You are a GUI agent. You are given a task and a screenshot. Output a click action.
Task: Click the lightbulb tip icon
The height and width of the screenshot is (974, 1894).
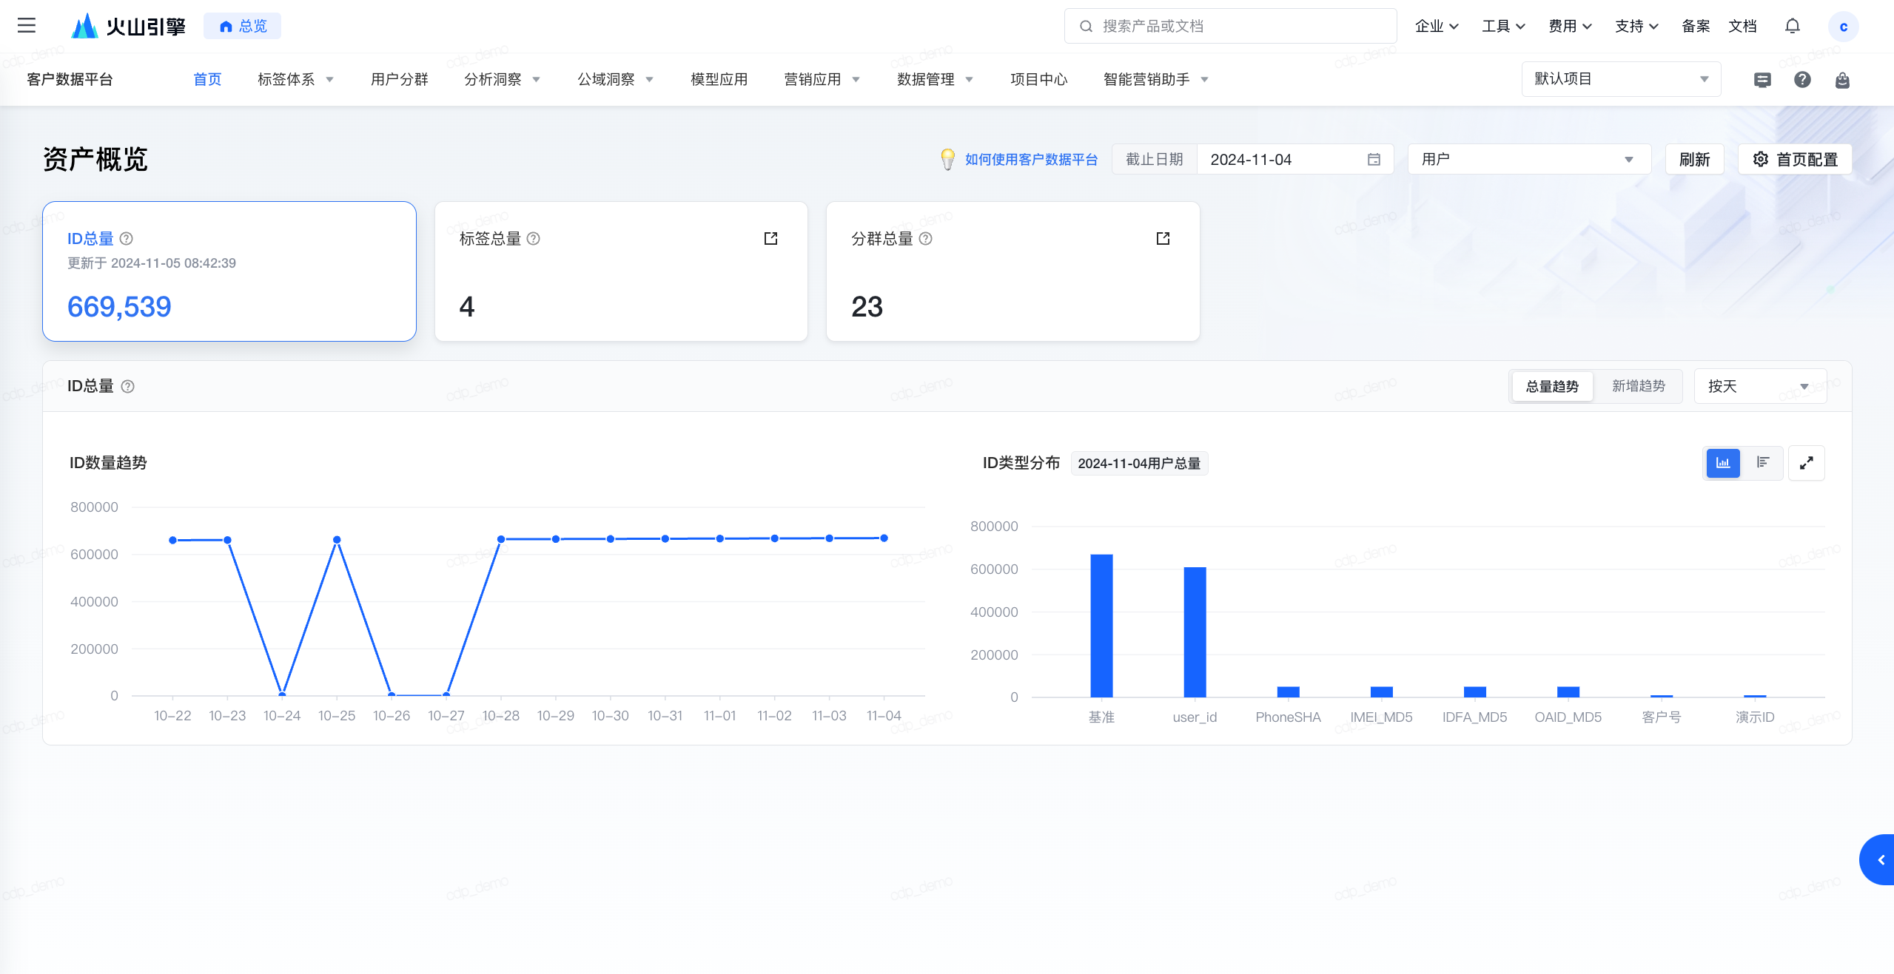coord(947,159)
